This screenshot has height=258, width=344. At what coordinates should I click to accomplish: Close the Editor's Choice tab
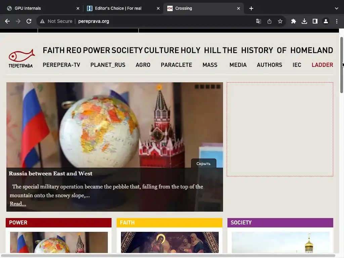[158, 8]
